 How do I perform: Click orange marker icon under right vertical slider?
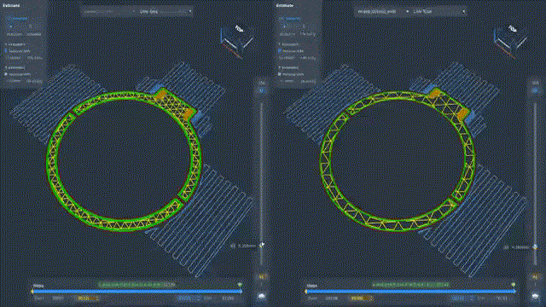pyautogui.click(x=535, y=277)
